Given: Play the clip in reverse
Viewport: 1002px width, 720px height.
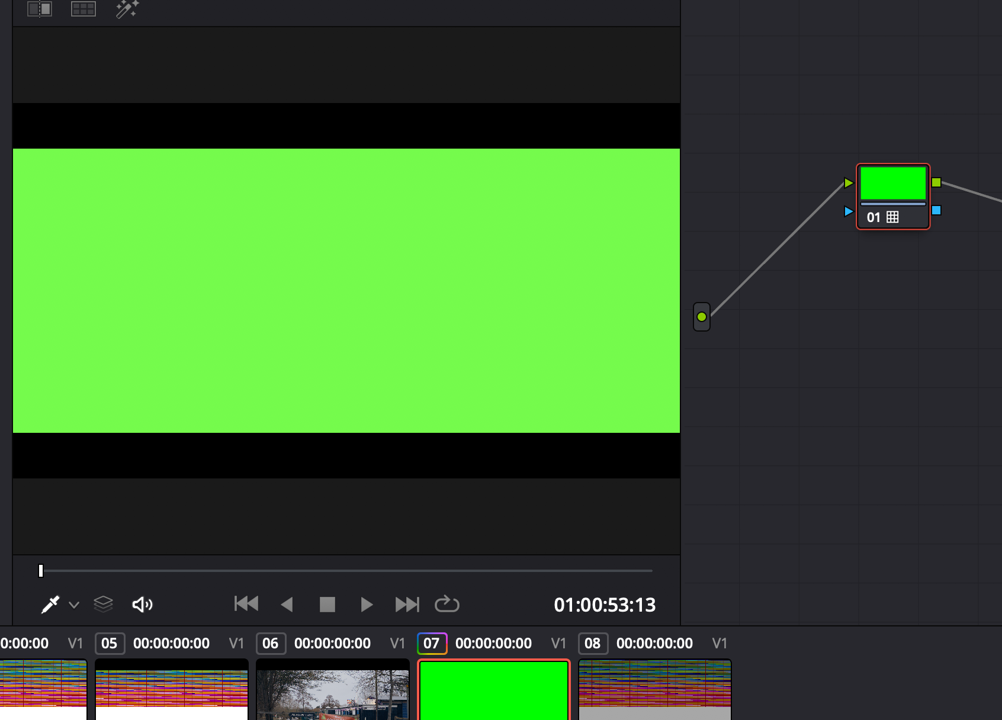Looking at the screenshot, I should (287, 605).
